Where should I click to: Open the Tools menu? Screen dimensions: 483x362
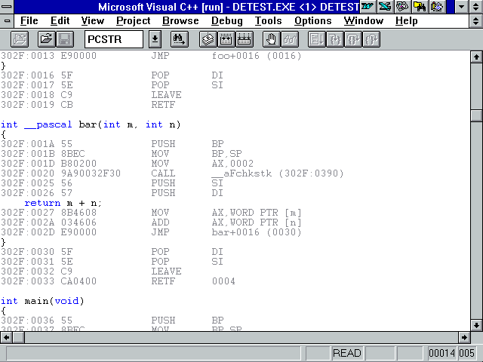tap(269, 21)
